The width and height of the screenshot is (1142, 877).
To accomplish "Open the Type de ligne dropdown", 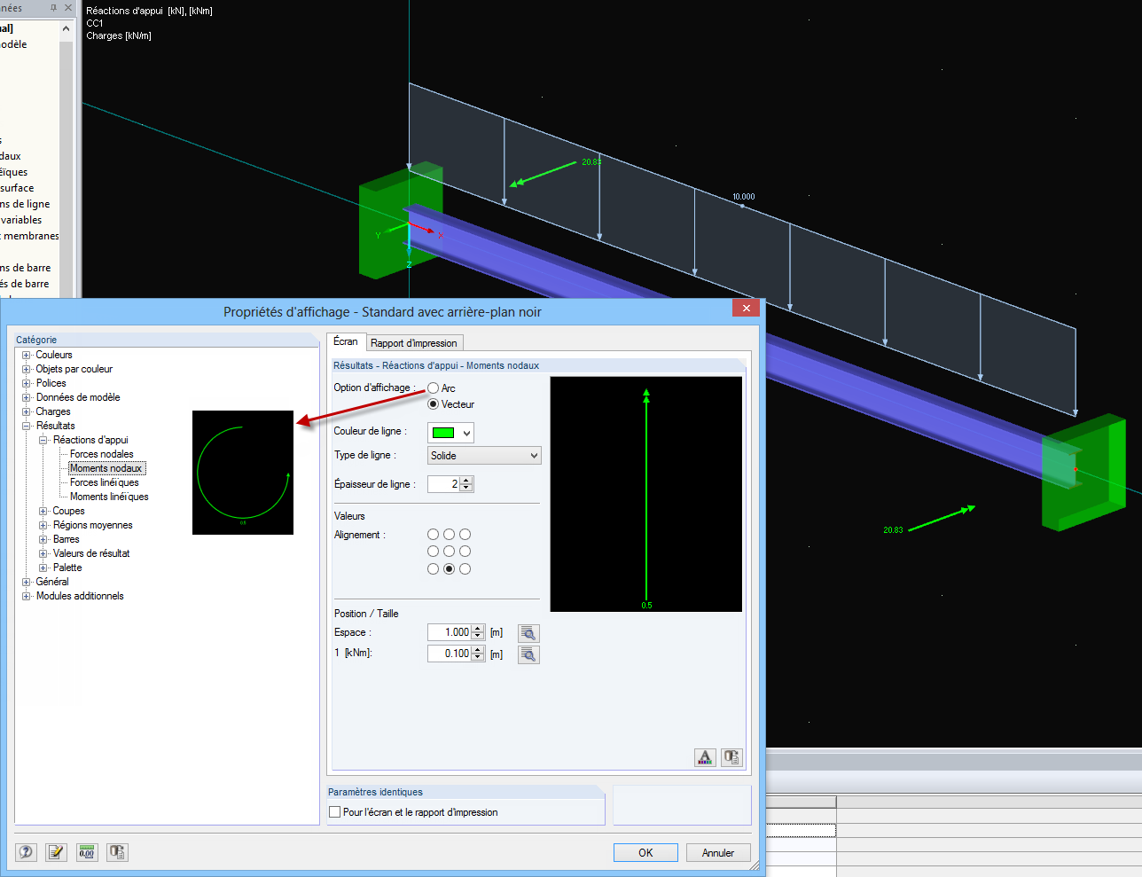I will 484,456.
